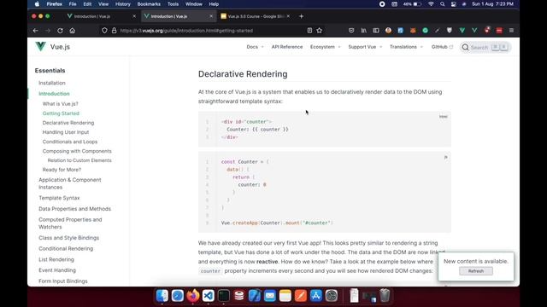This screenshot has height=307, width=547.
Task: Expand the Ecosystem dropdown menu
Action: pyautogui.click(x=325, y=47)
